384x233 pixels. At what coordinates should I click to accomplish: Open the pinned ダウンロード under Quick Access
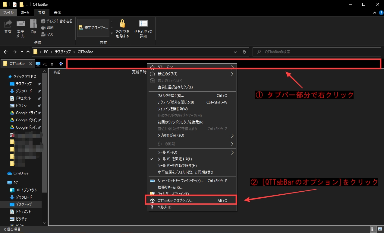[24, 91]
